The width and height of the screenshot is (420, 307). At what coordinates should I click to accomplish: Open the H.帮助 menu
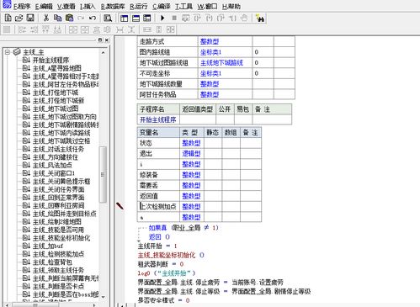point(231,7)
